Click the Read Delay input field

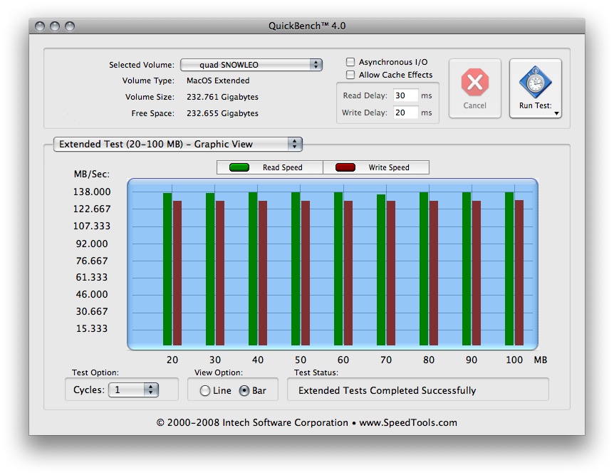[x=405, y=95]
